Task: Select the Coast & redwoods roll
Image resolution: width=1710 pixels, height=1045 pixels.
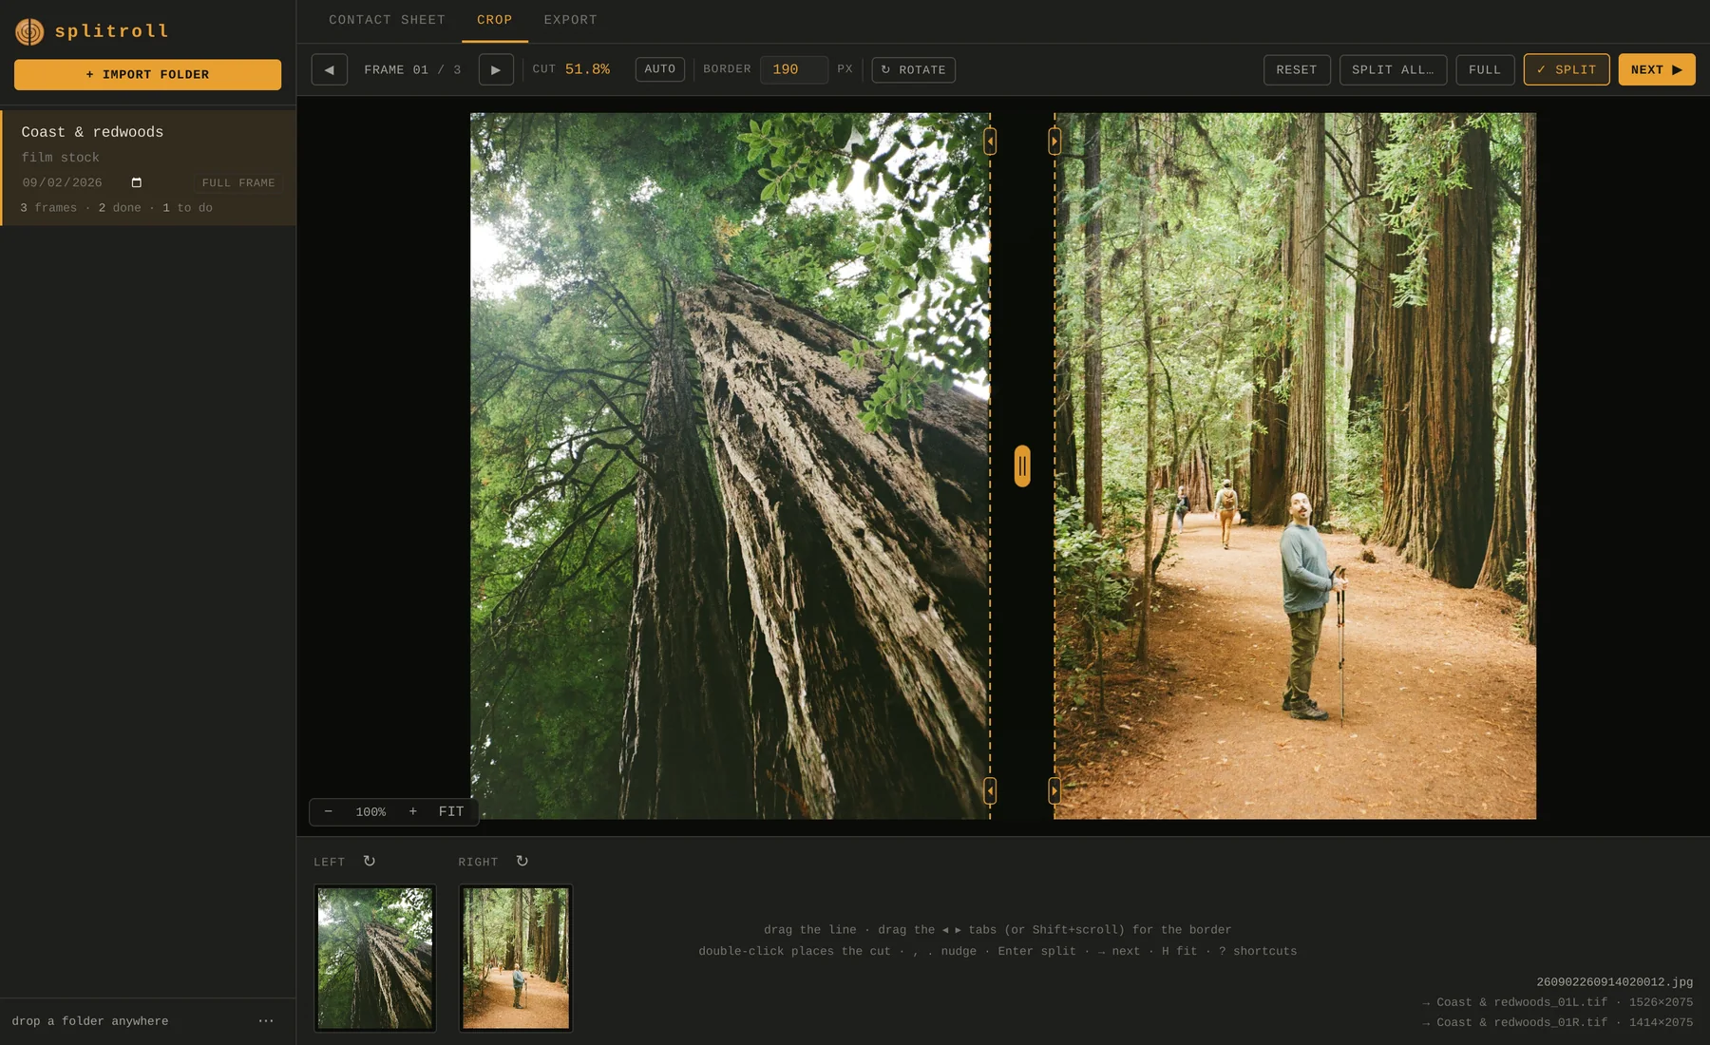Action: click(x=148, y=167)
